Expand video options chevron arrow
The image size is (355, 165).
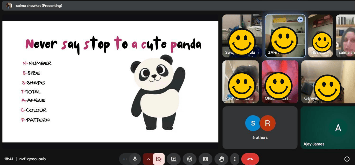pos(149,159)
